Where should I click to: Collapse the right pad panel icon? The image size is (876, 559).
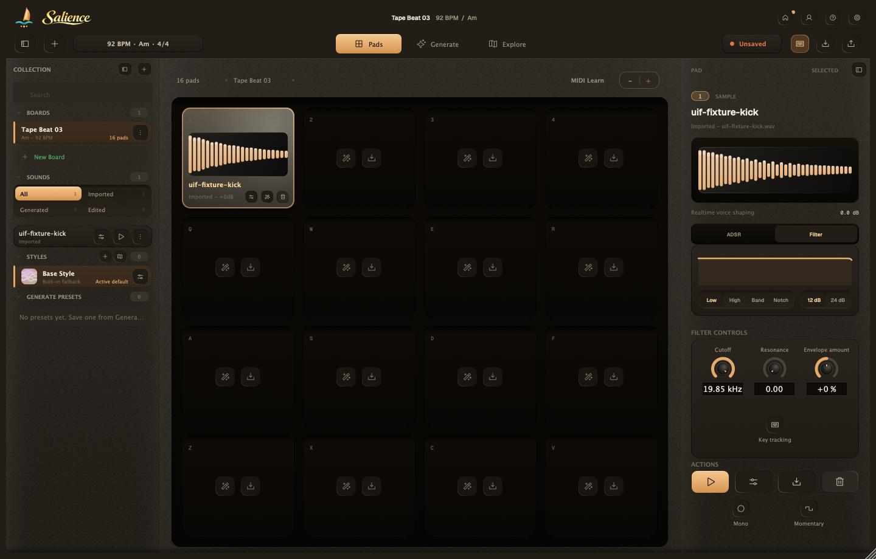pyautogui.click(x=859, y=70)
